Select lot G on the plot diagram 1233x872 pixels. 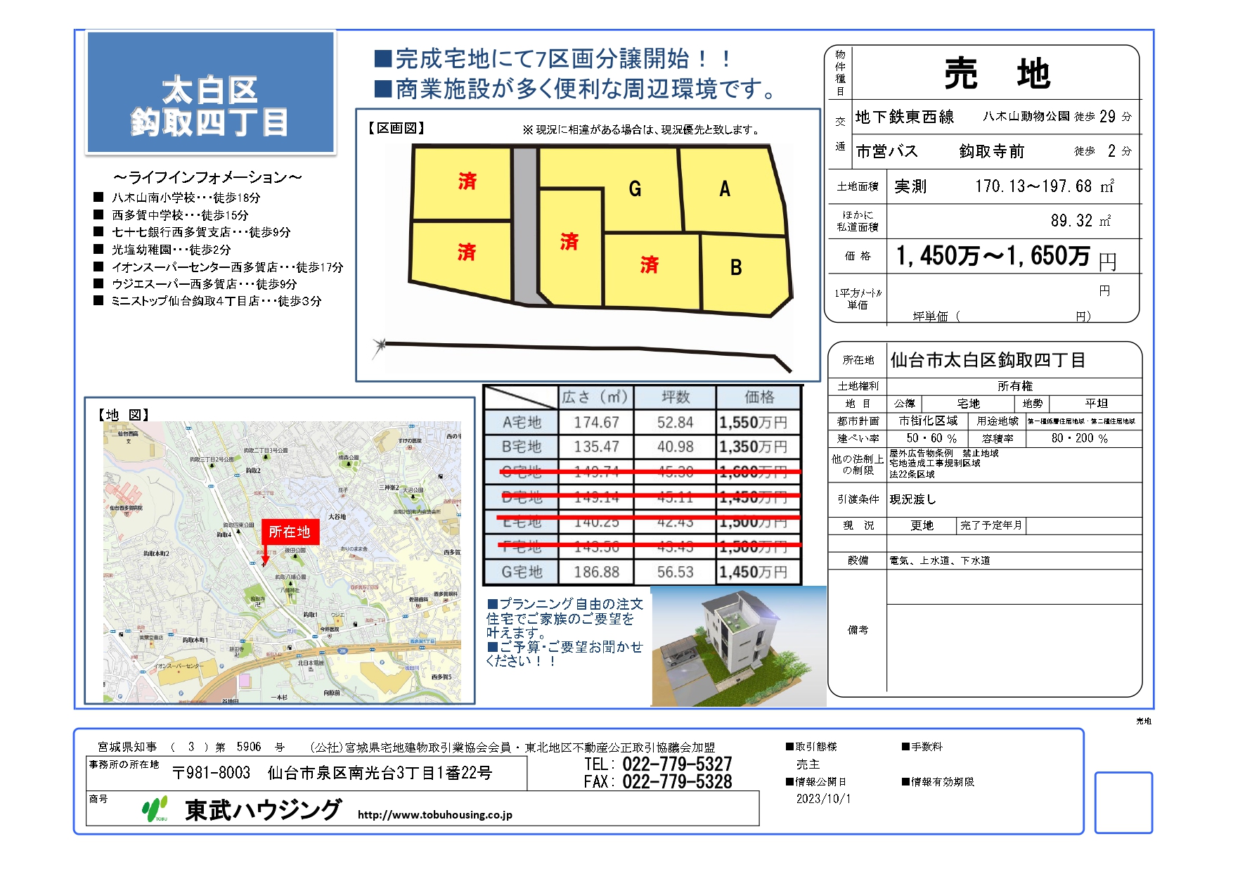coord(634,188)
